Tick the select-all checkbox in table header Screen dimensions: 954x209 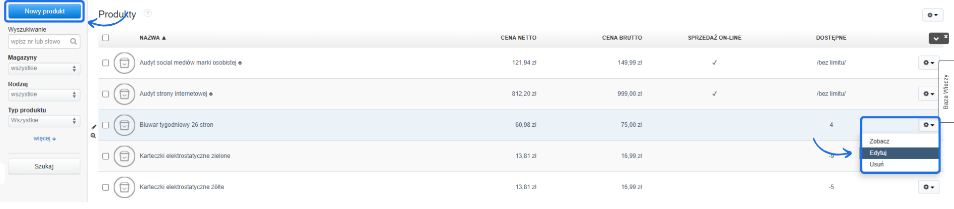pyautogui.click(x=105, y=38)
